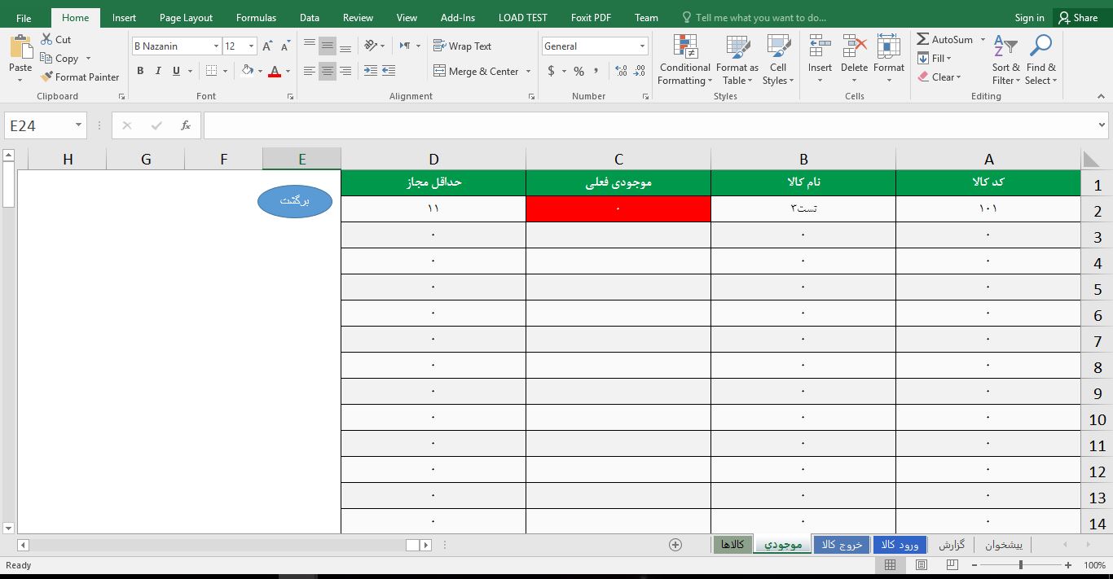Viewport: 1113px width, 579px height.
Task: Add a new sheet with plus button
Action: pyautogui.click(x=675, y=545)
